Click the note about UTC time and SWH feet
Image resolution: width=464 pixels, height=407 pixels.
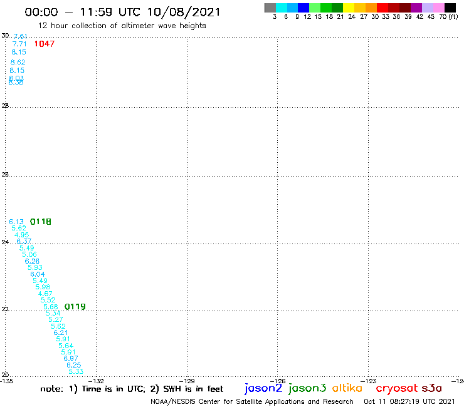pos(132,389)
